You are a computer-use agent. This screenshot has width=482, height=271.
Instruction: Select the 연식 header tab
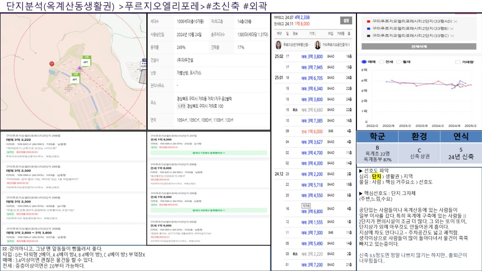[x=461, y=136]
